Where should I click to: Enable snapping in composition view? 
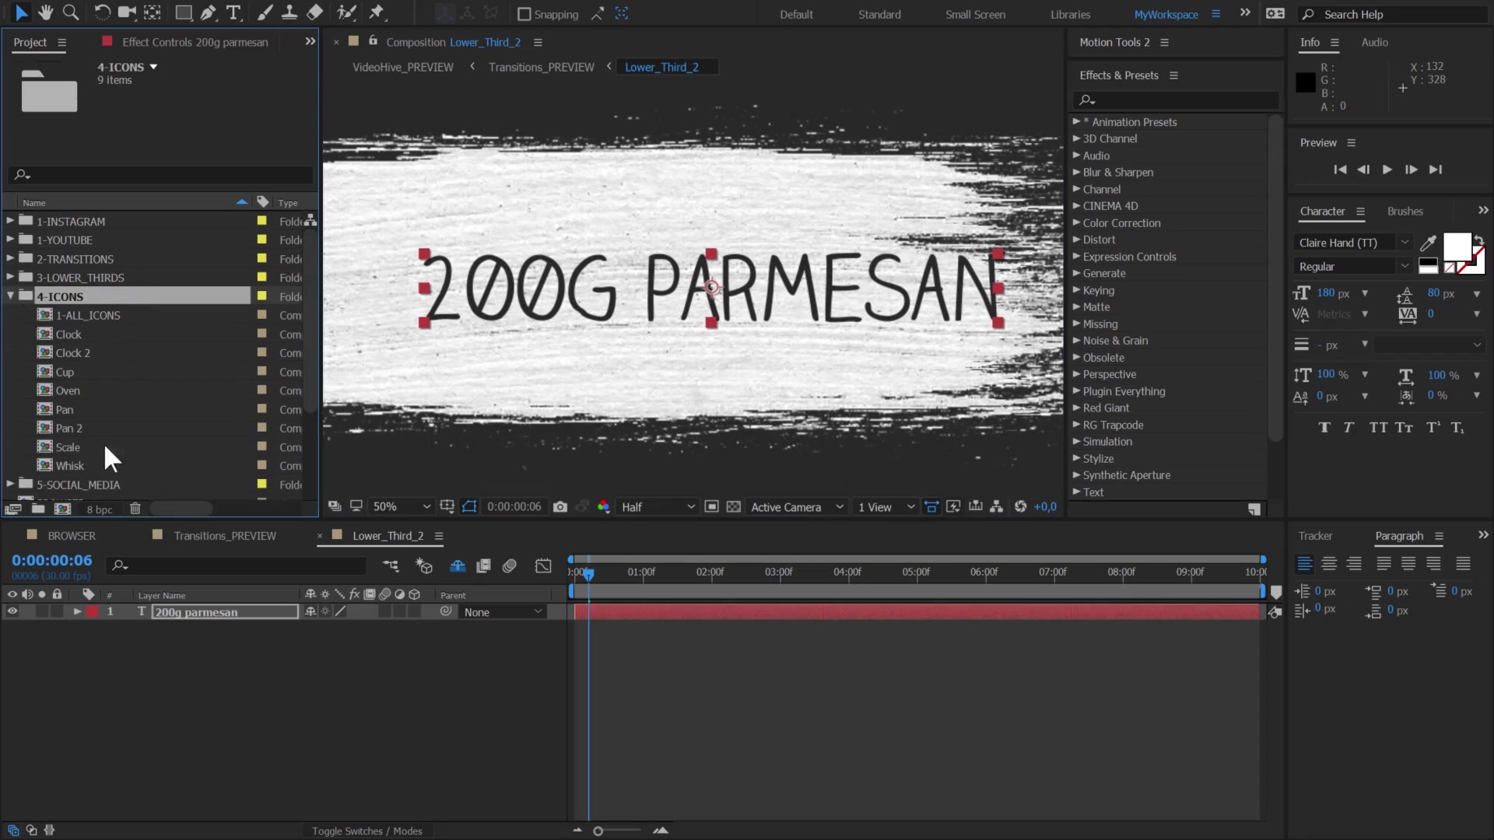pos(521,13)
